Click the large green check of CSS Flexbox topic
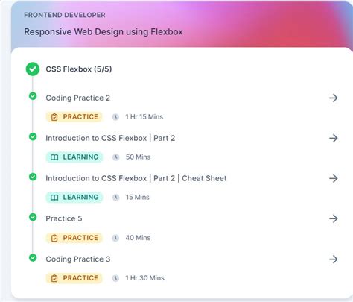 coord(33,69)
